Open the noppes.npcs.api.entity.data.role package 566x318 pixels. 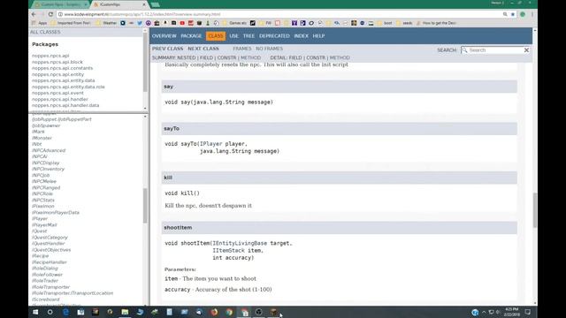coord(68,87)
